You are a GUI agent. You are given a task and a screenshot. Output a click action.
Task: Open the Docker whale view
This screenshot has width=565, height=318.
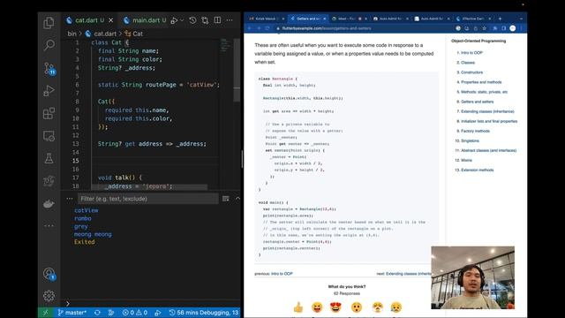(49, 204)
